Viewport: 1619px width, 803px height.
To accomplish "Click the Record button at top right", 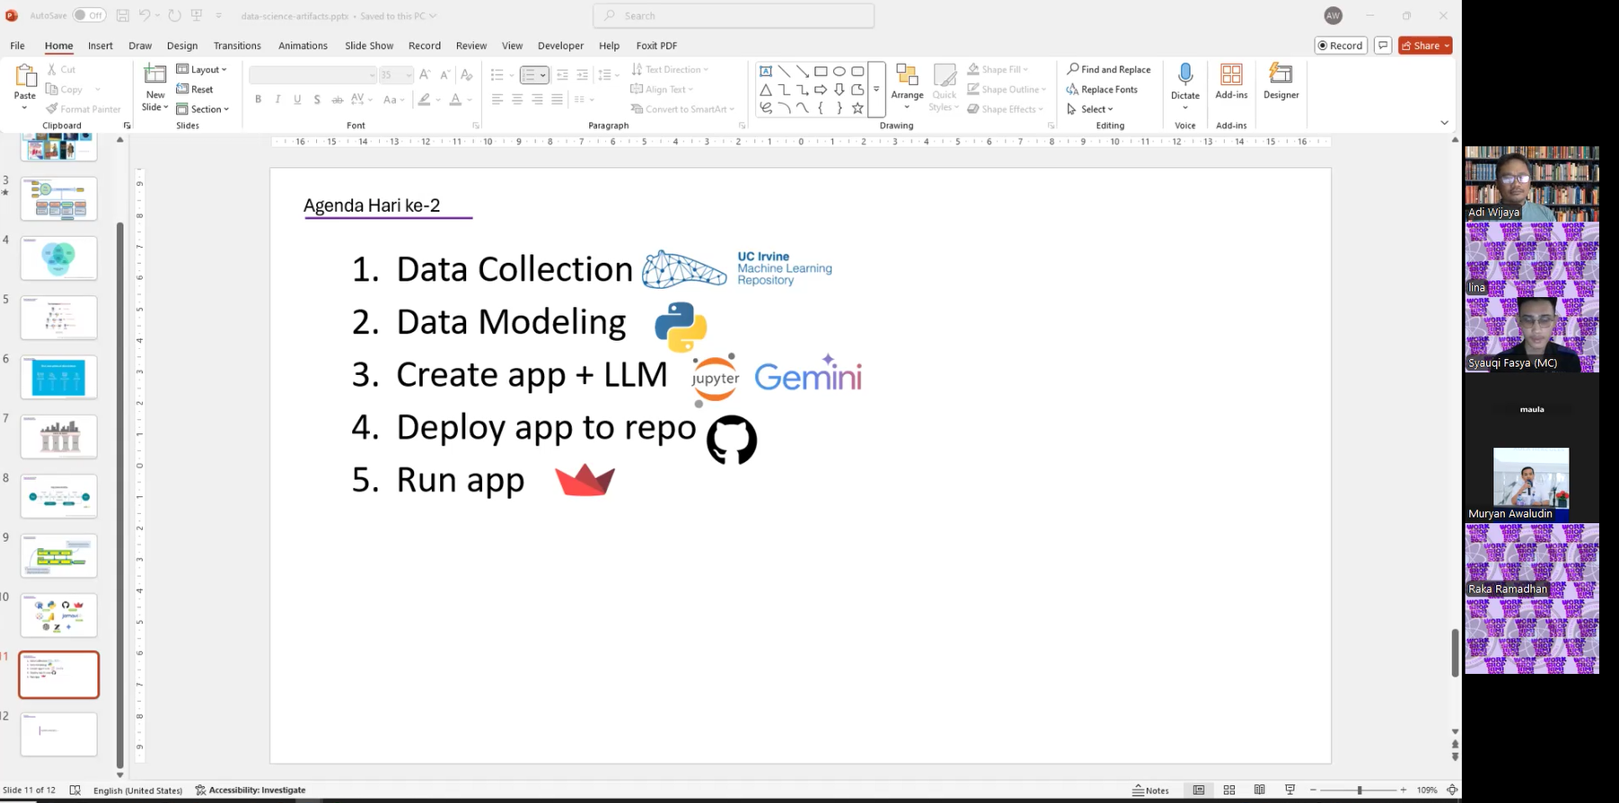I will [1340, 46].
